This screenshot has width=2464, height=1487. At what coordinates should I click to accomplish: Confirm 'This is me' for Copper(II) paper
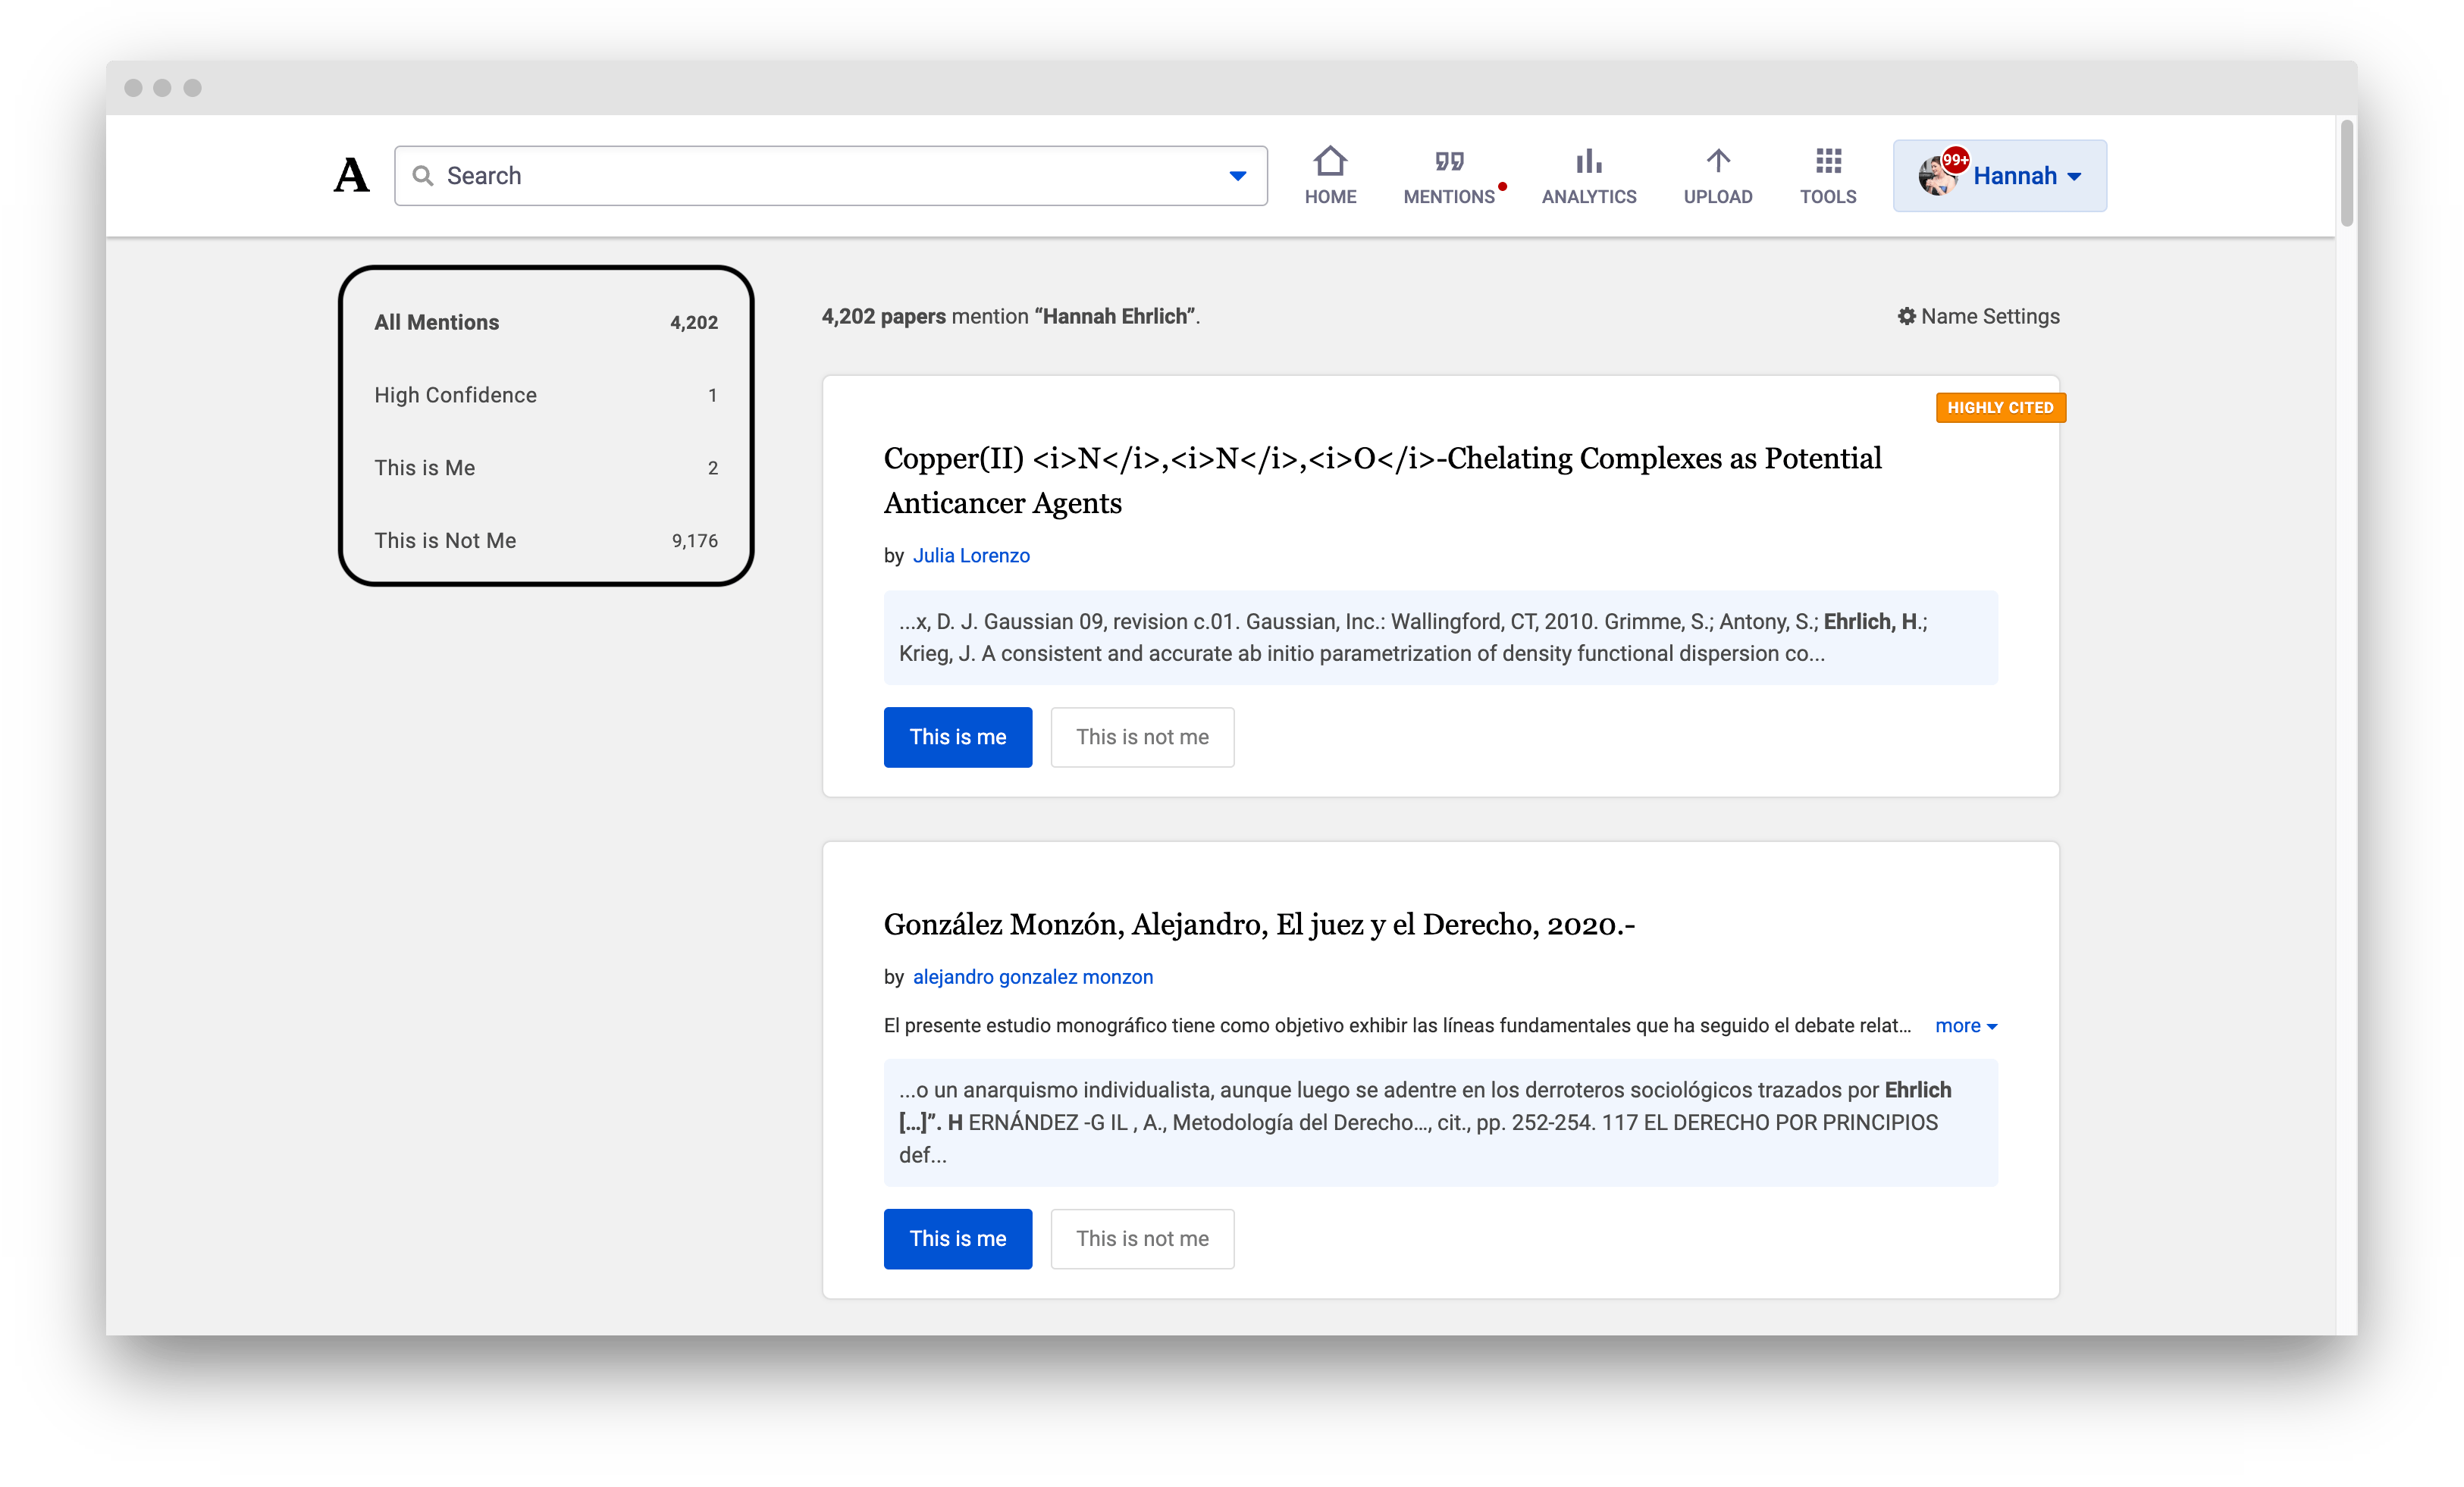957,737
